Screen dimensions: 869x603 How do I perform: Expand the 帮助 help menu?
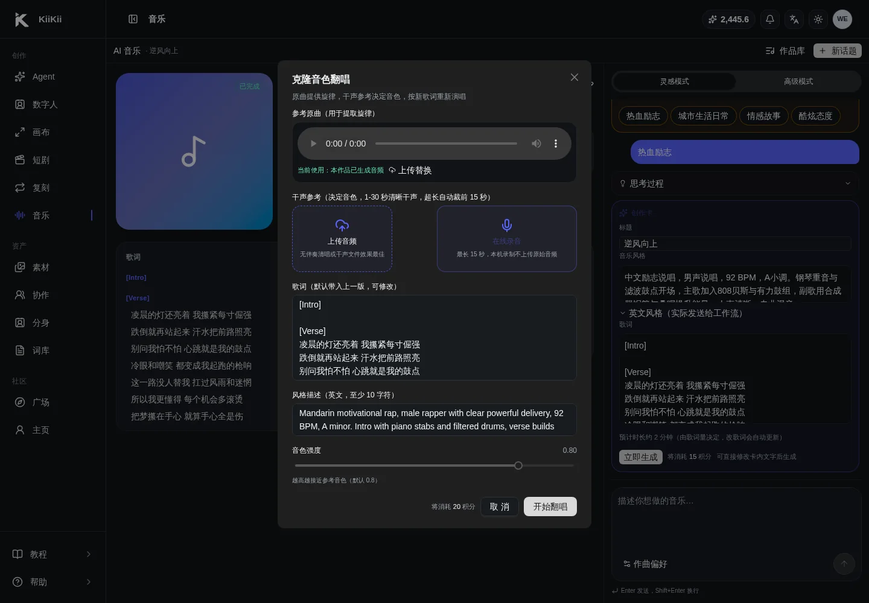click(53, 582)
